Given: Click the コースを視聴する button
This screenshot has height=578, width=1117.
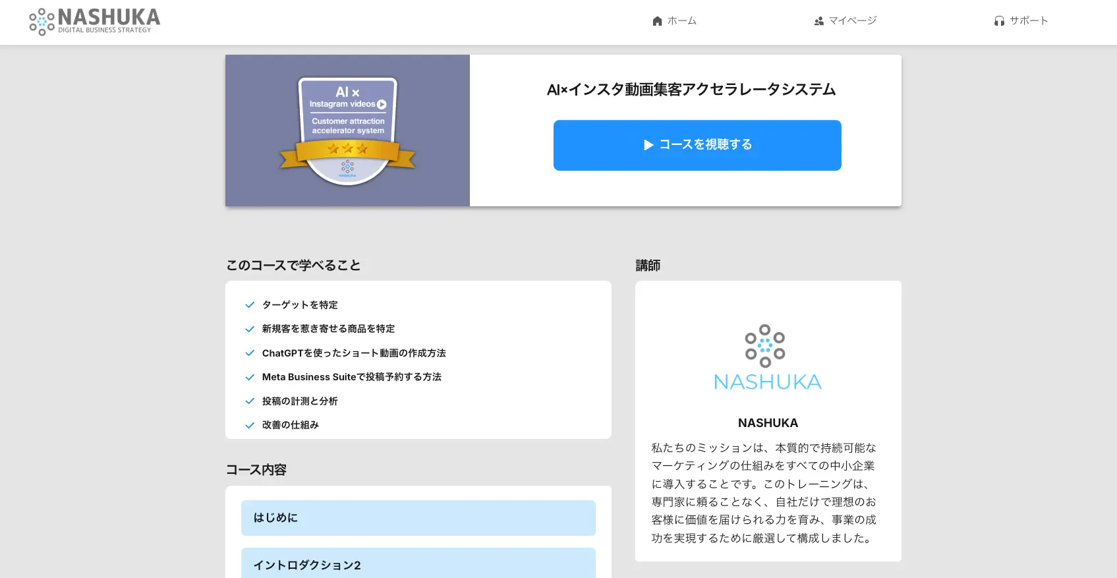Looking at the screenshot, I should (697, 145).
